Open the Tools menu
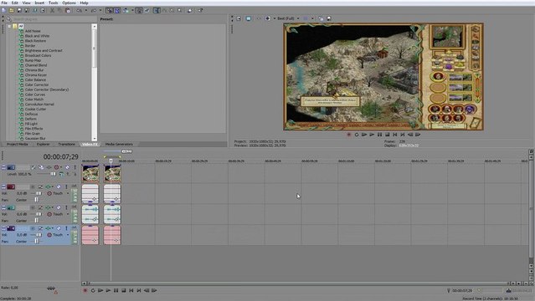Viewport: 535px width, 301px height. point(54,3)
